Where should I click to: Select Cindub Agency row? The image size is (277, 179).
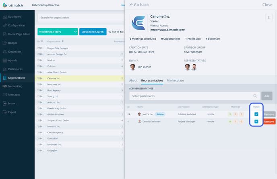pos(80,132)
